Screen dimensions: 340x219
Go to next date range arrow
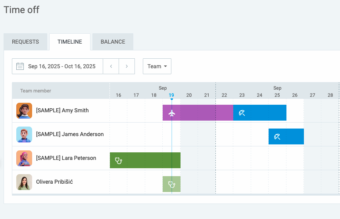(127, 66)
